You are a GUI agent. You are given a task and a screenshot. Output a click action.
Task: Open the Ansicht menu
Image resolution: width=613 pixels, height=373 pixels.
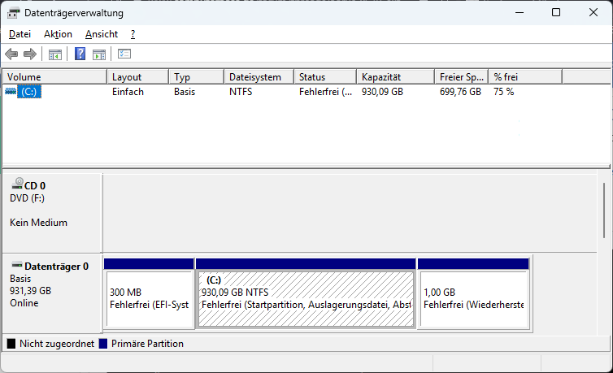click(x=102, y=34)
